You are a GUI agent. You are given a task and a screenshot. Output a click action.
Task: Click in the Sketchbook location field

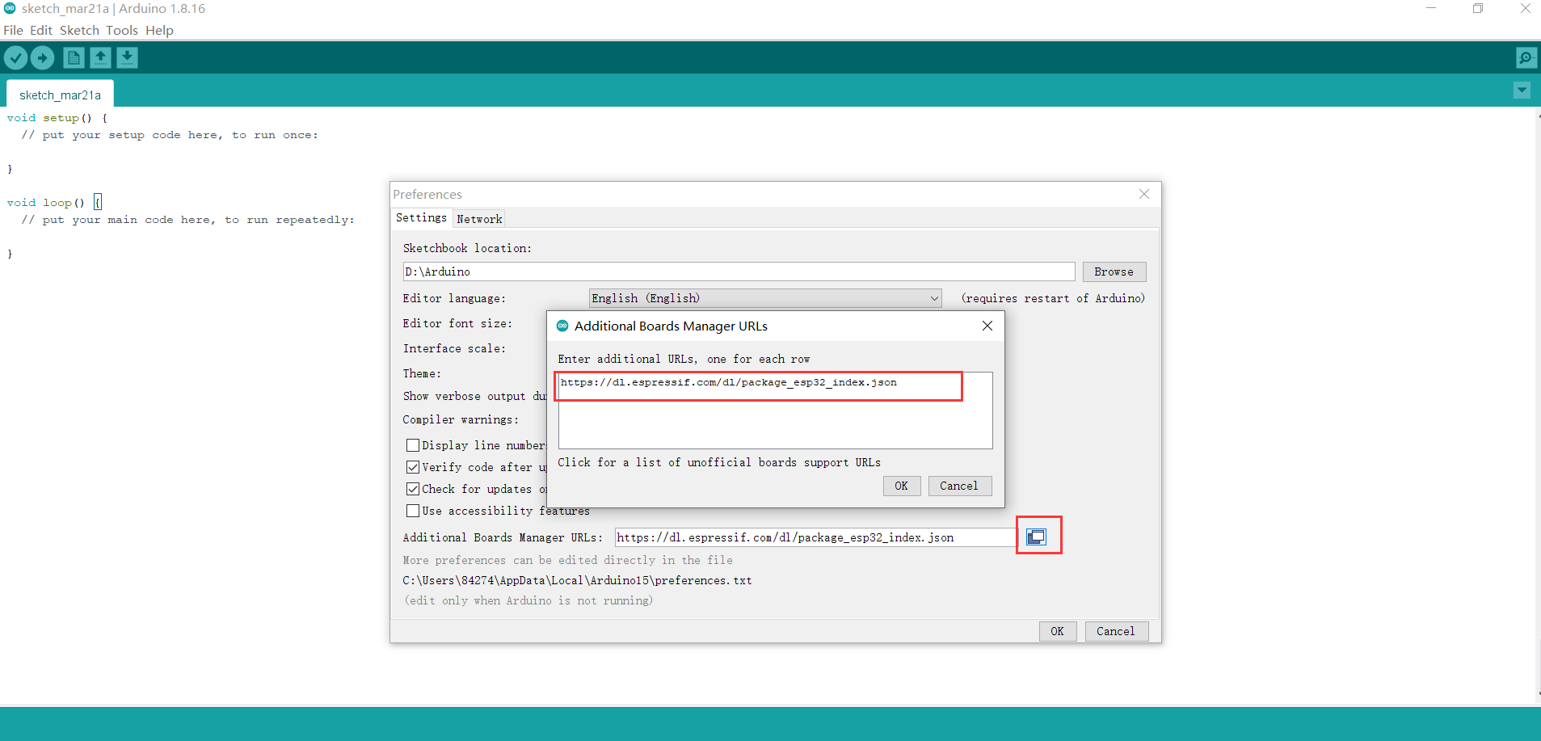(739, 272)
